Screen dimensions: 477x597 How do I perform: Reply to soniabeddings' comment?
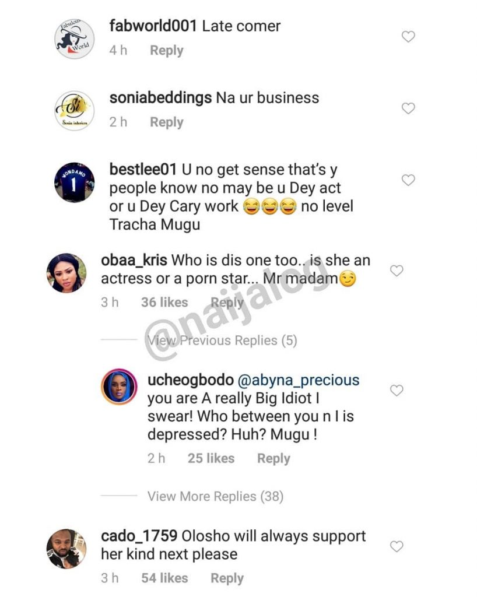[x=167, y=122]
